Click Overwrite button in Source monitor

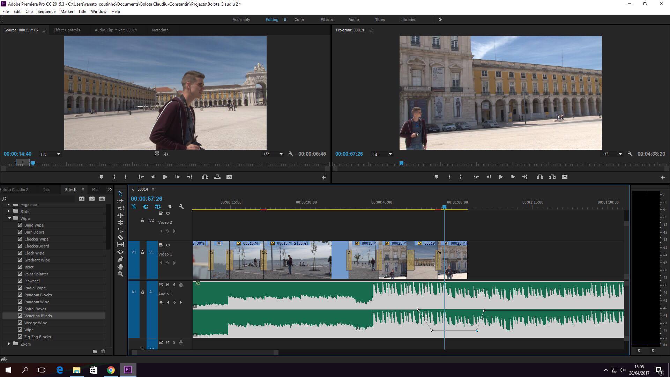217,177
